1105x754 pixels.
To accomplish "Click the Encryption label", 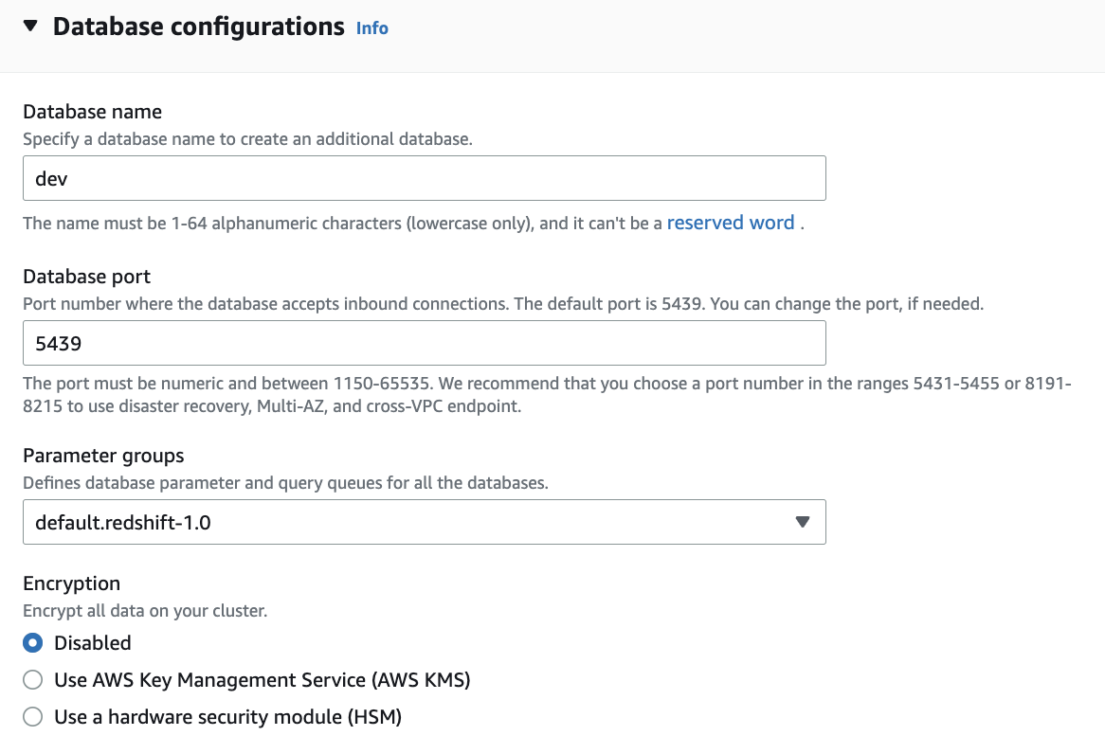I will click(x=71, y=583).
